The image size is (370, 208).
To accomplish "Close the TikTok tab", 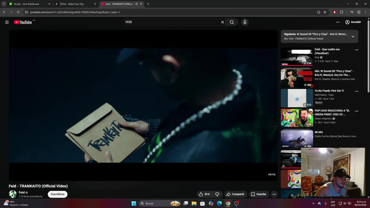I will coord(95,4).
